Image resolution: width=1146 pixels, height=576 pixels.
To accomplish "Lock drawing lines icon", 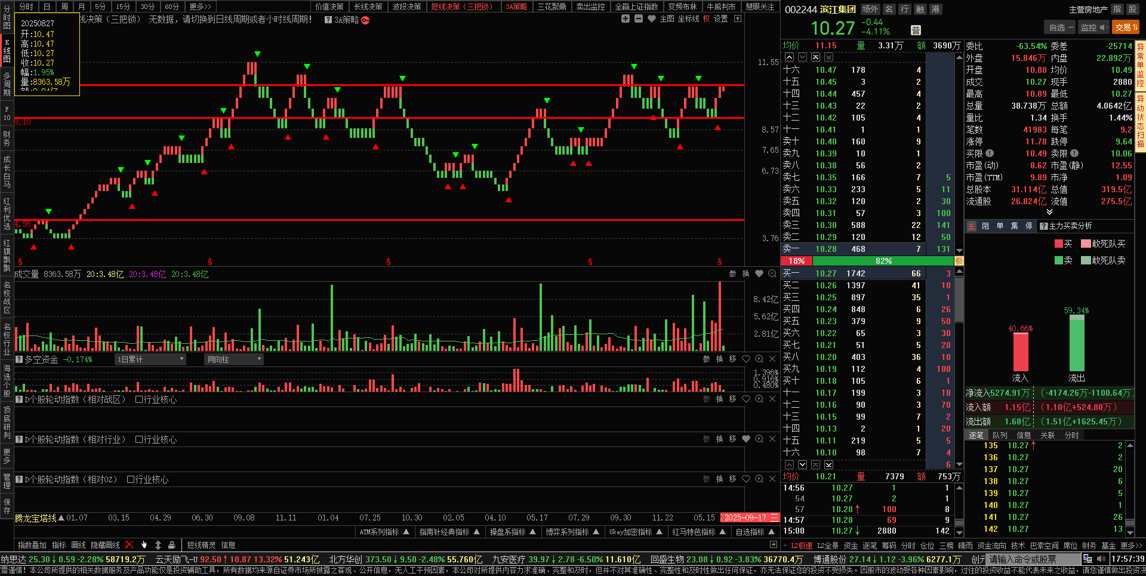I will pyautogui.click(x=172, y=544).
